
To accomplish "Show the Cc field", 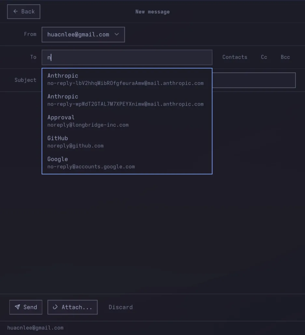I will [264, 57].
